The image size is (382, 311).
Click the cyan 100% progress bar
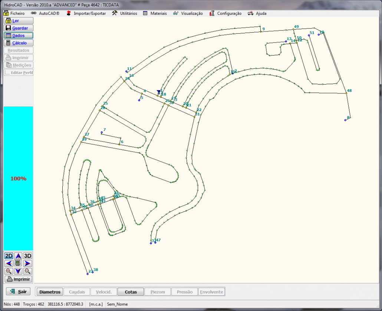click(x=18, y=178)
